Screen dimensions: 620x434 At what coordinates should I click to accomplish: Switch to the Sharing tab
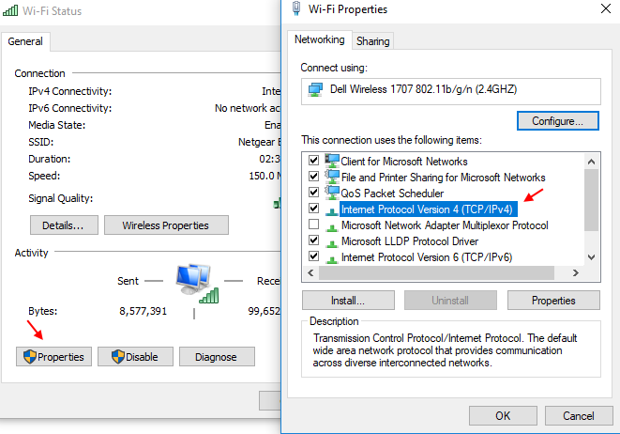click(372, 41)
